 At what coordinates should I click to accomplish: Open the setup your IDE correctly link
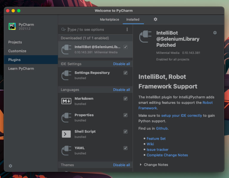click(x=182, y=115)
